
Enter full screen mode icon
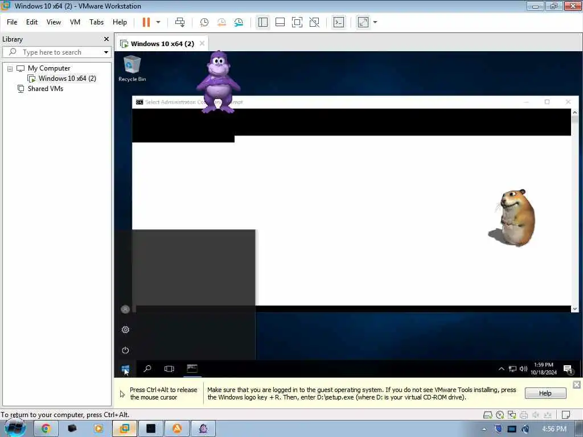pyautogui.click(x=297, y=22)
